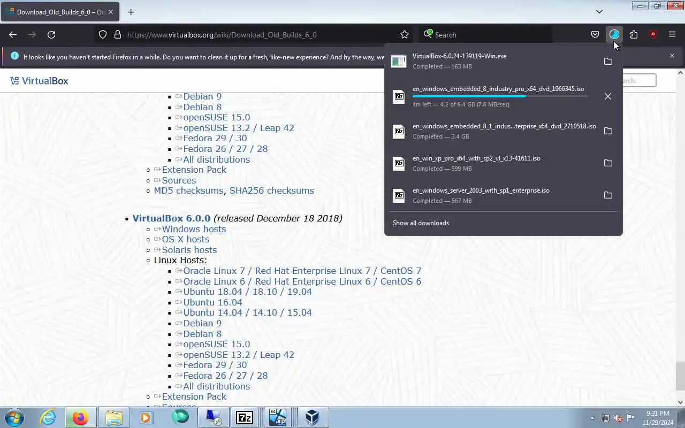Open the Windows Start menu
This screenshot has height=428, width=685.
coord(13,417)
